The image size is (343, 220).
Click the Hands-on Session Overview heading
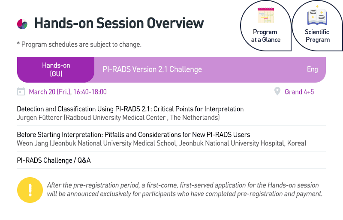click(x=119, y=23)
